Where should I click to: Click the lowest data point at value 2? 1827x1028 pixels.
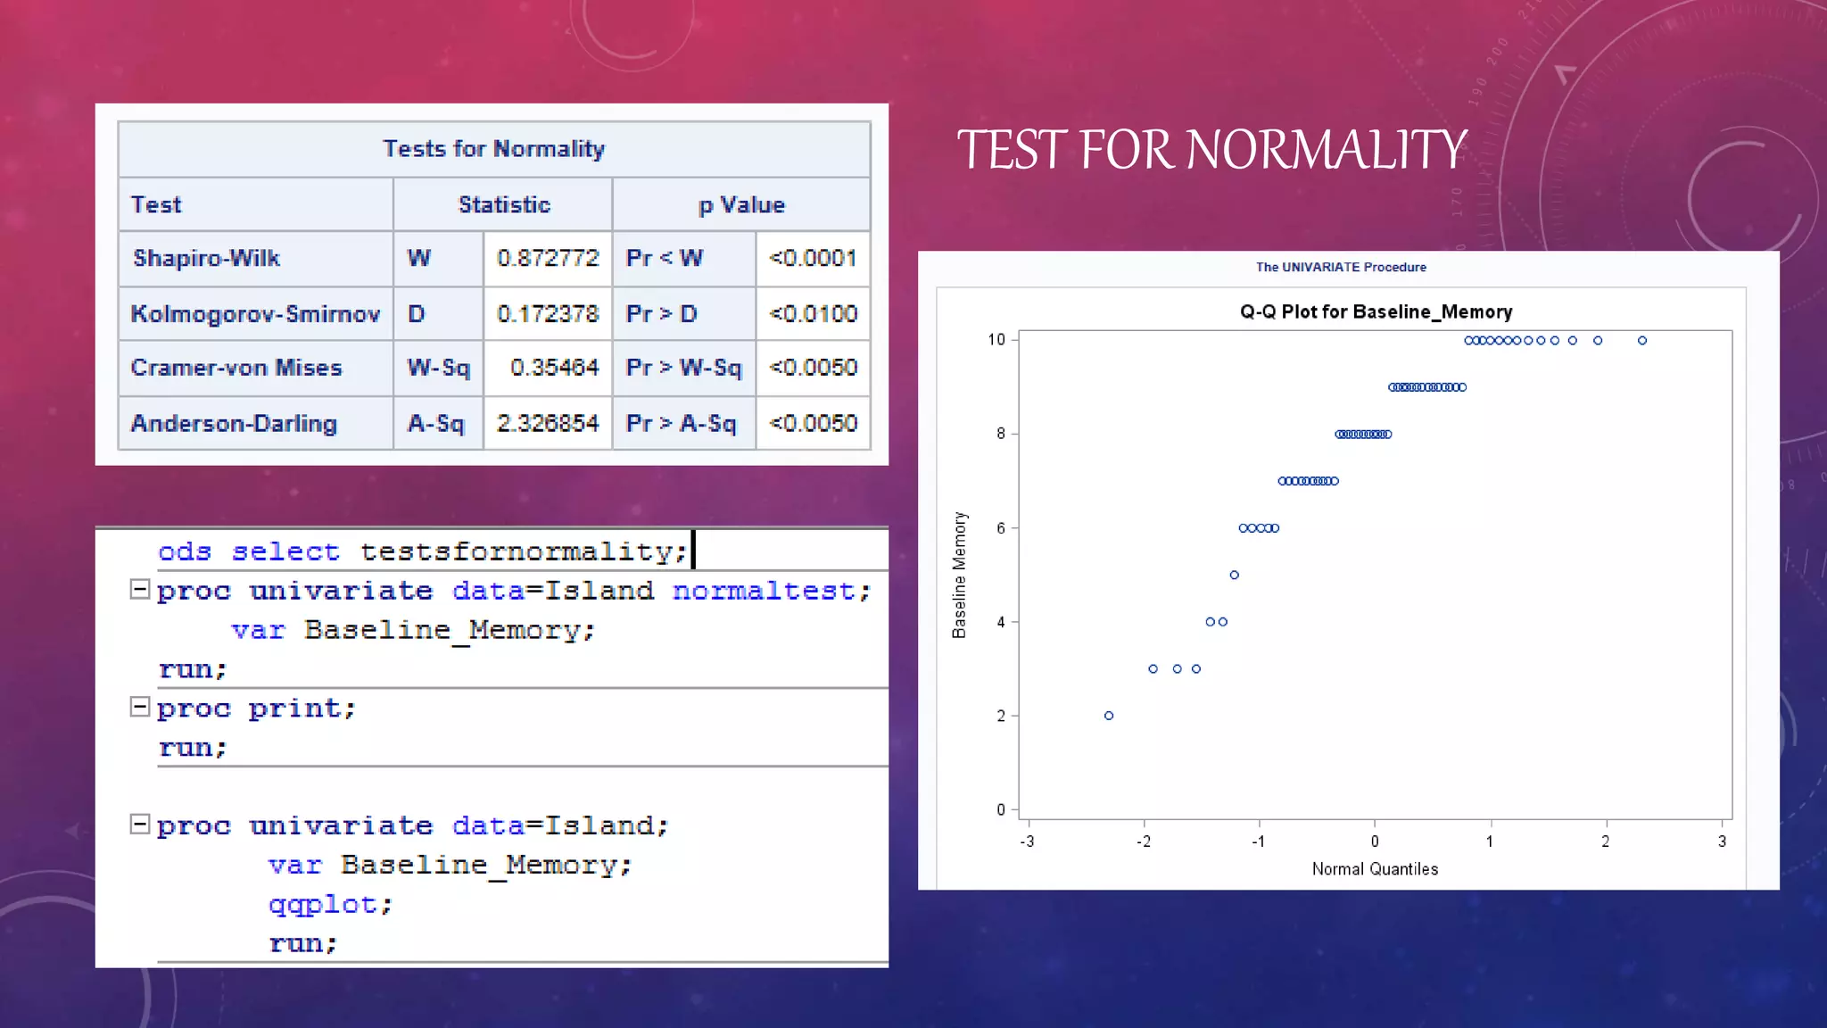[x=1109, y=716]
